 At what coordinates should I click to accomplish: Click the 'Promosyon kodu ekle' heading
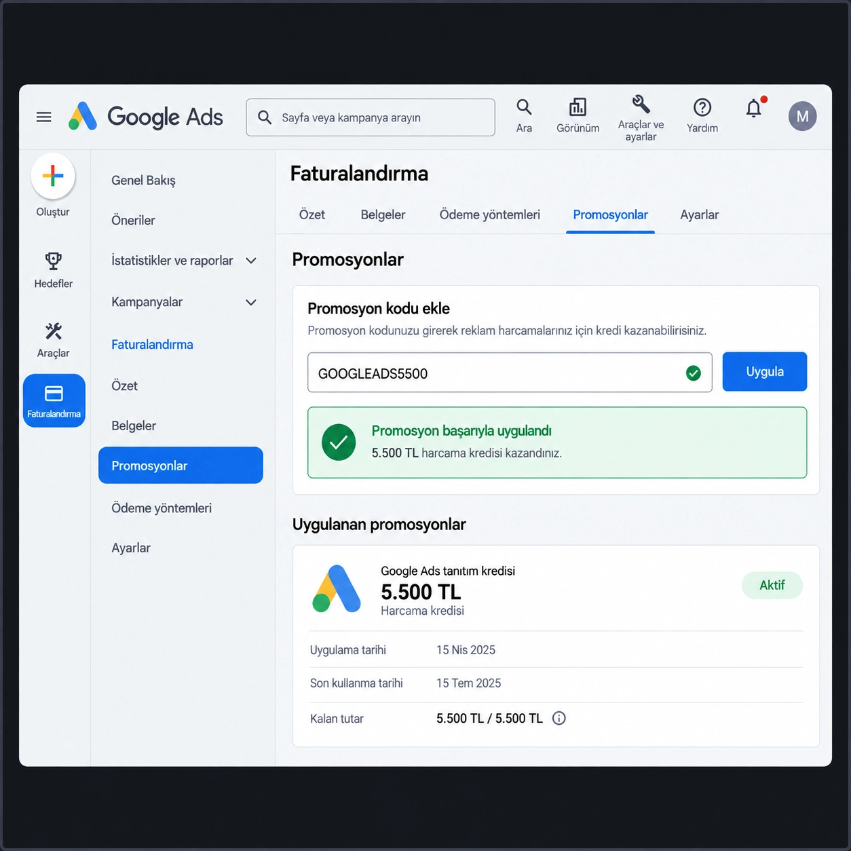[x=379, y=309]
